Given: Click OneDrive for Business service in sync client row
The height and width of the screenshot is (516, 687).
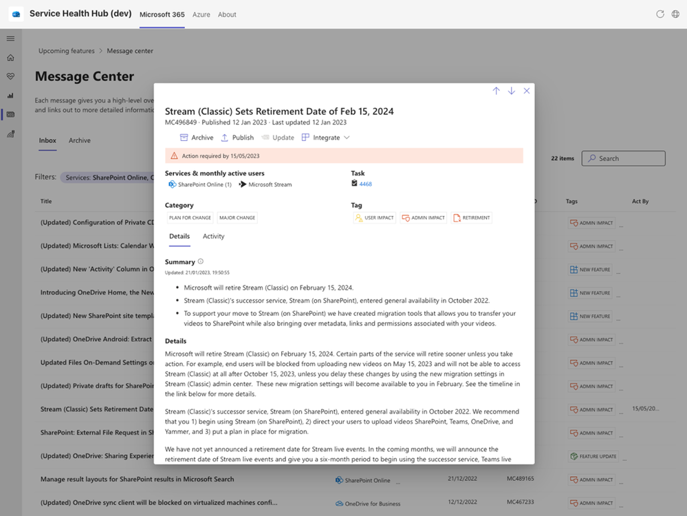Looking at the screenshot, I should 368,504.
